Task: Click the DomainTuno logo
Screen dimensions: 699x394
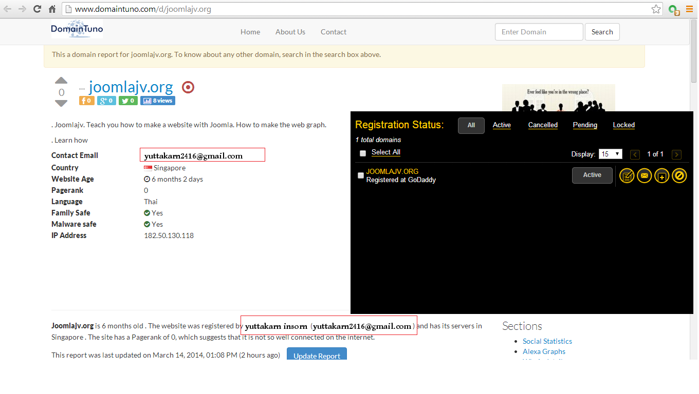Action: point(77,29)
